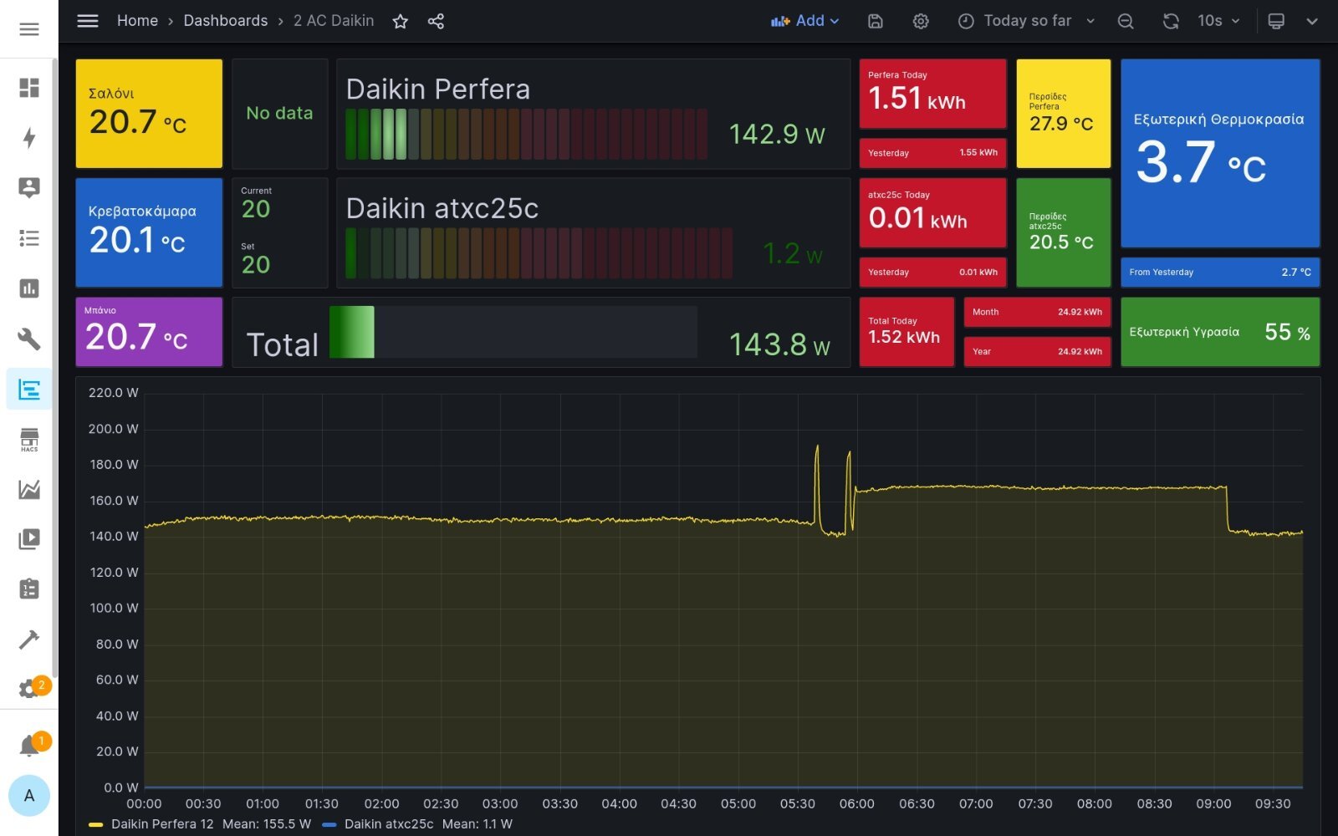This screenshot has height=836, width=1338.
Task: Expand the Today so far time picker
Action: coord(1026,22)
